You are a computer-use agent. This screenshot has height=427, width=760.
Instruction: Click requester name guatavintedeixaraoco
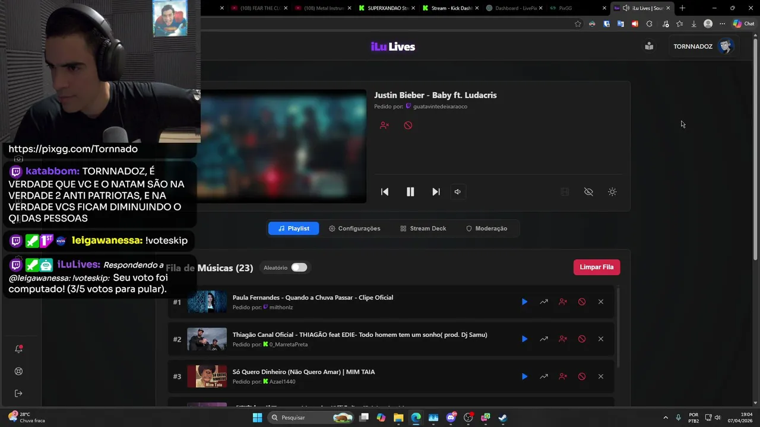(x=440, y=107)
